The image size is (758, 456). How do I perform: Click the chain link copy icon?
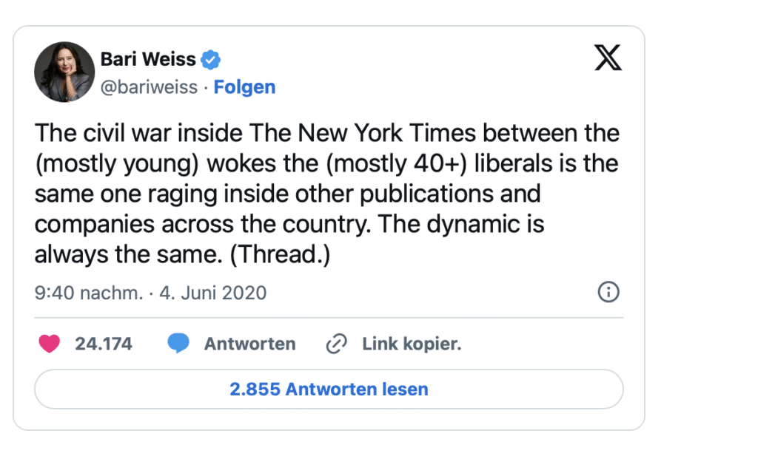(x=337, y=344)
